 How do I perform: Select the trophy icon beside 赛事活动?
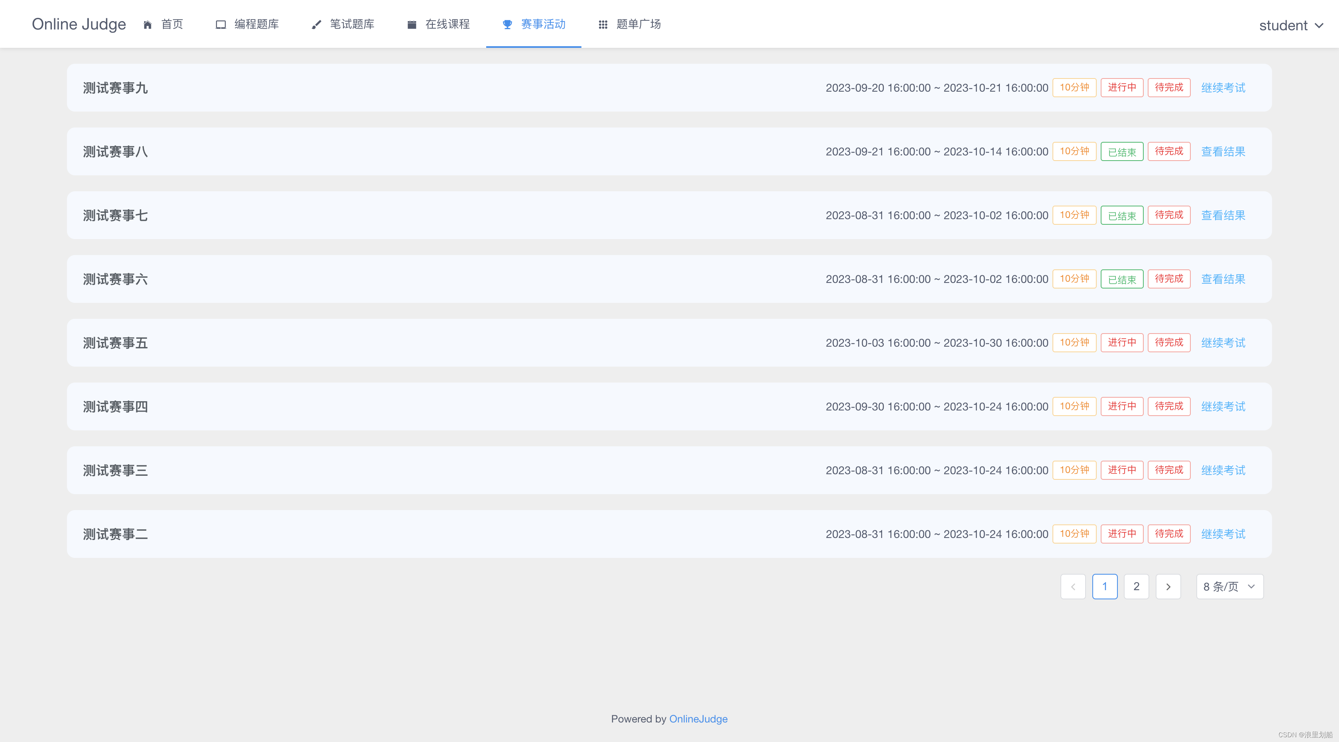507,24
